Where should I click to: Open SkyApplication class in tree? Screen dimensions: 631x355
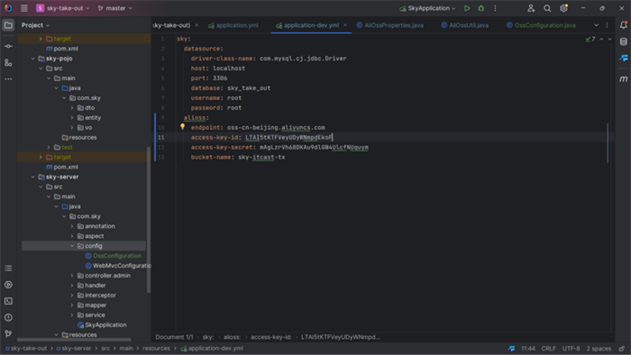click(x=102, y=325)
